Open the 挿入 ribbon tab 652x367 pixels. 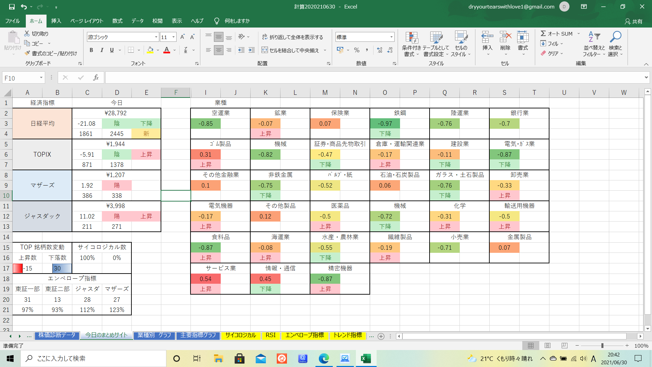(x=56, y=21)
